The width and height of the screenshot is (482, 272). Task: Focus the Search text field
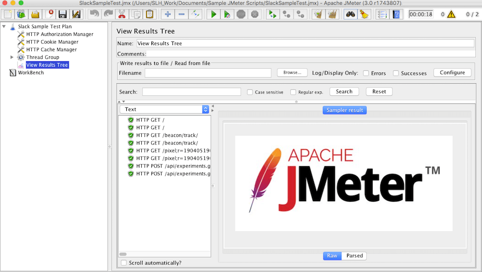point(191,92)
